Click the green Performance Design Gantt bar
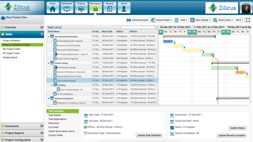Viewport: 253px width, 142px height. (x=223, y=68)
